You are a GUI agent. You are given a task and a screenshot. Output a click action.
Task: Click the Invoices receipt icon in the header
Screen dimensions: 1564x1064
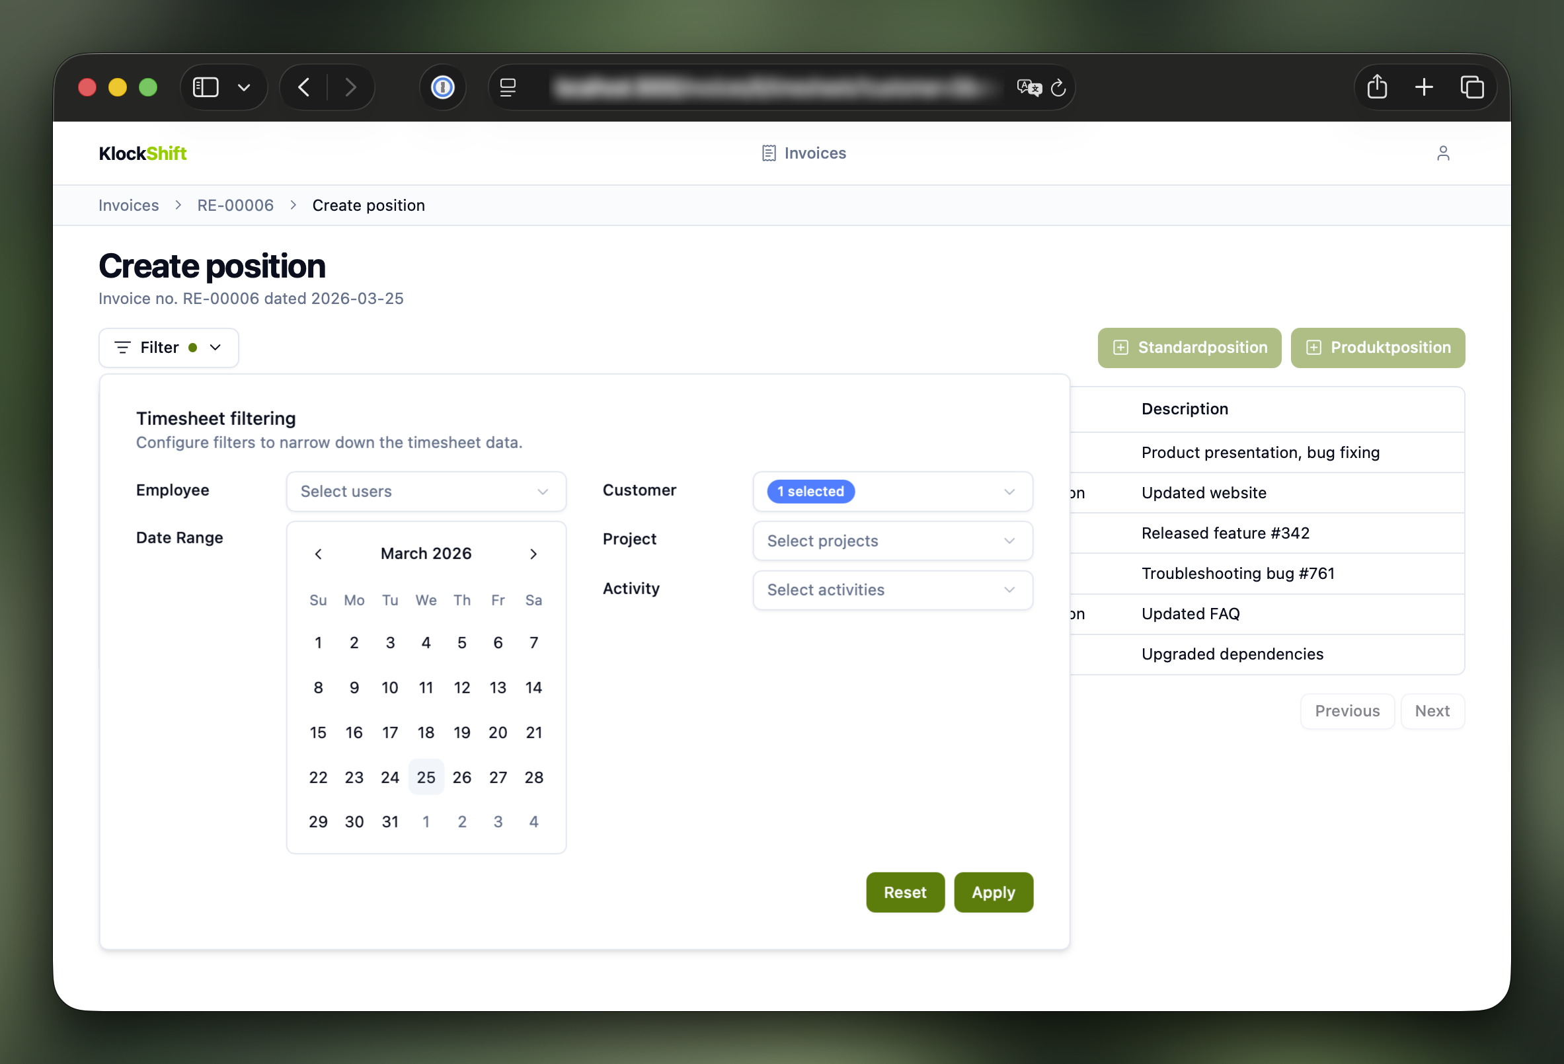coord(768,153)
